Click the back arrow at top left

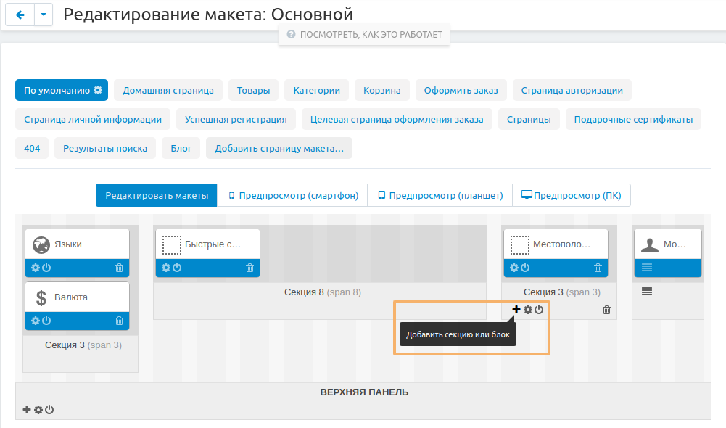20,14
